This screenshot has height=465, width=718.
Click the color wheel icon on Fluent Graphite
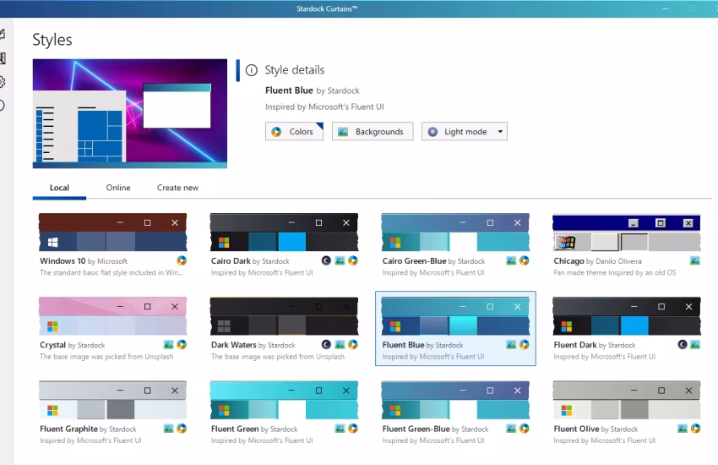point(182,429)
